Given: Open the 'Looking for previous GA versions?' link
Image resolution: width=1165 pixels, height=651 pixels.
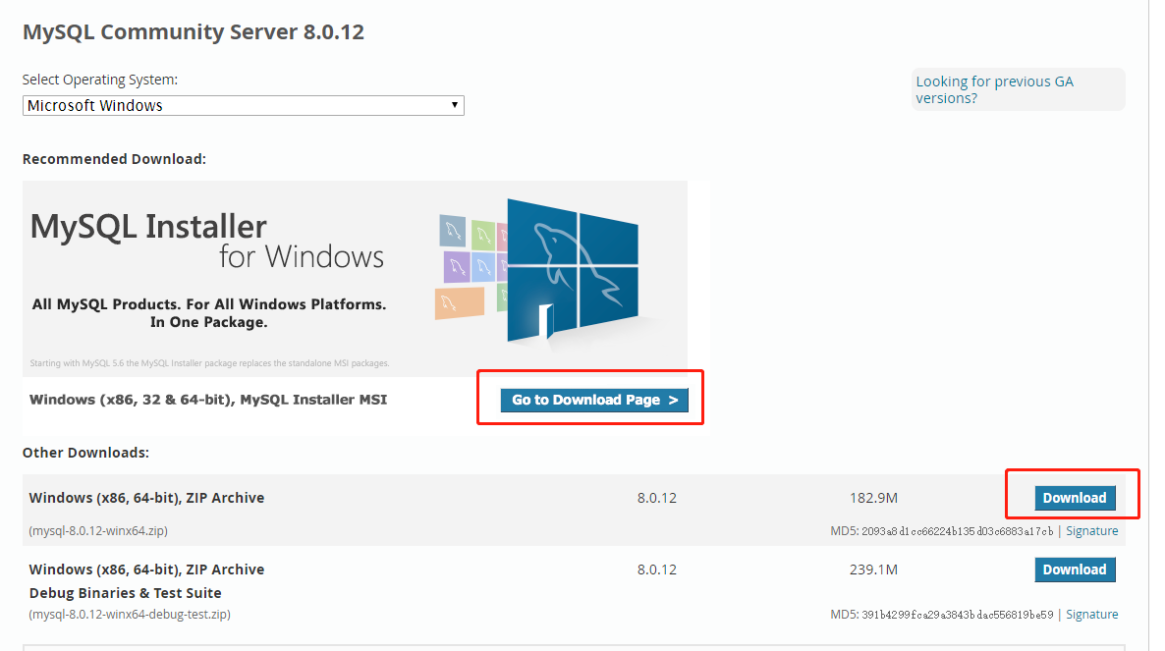Looking at the screenshot, I should pyautogui.click(x=994, y=89).
